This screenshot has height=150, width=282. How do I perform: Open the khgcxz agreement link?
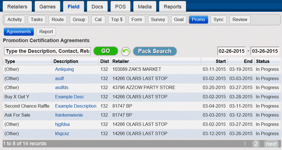pyautogui.click(x=62, y=134)
